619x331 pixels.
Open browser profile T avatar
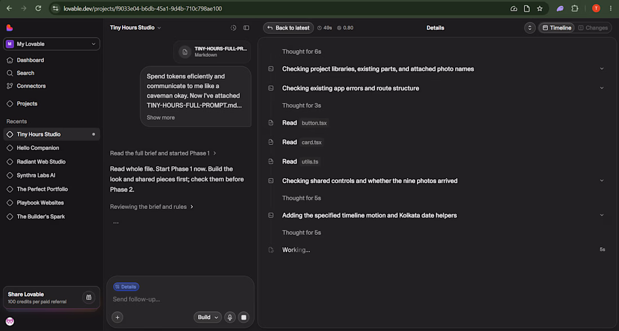point(596,8)
